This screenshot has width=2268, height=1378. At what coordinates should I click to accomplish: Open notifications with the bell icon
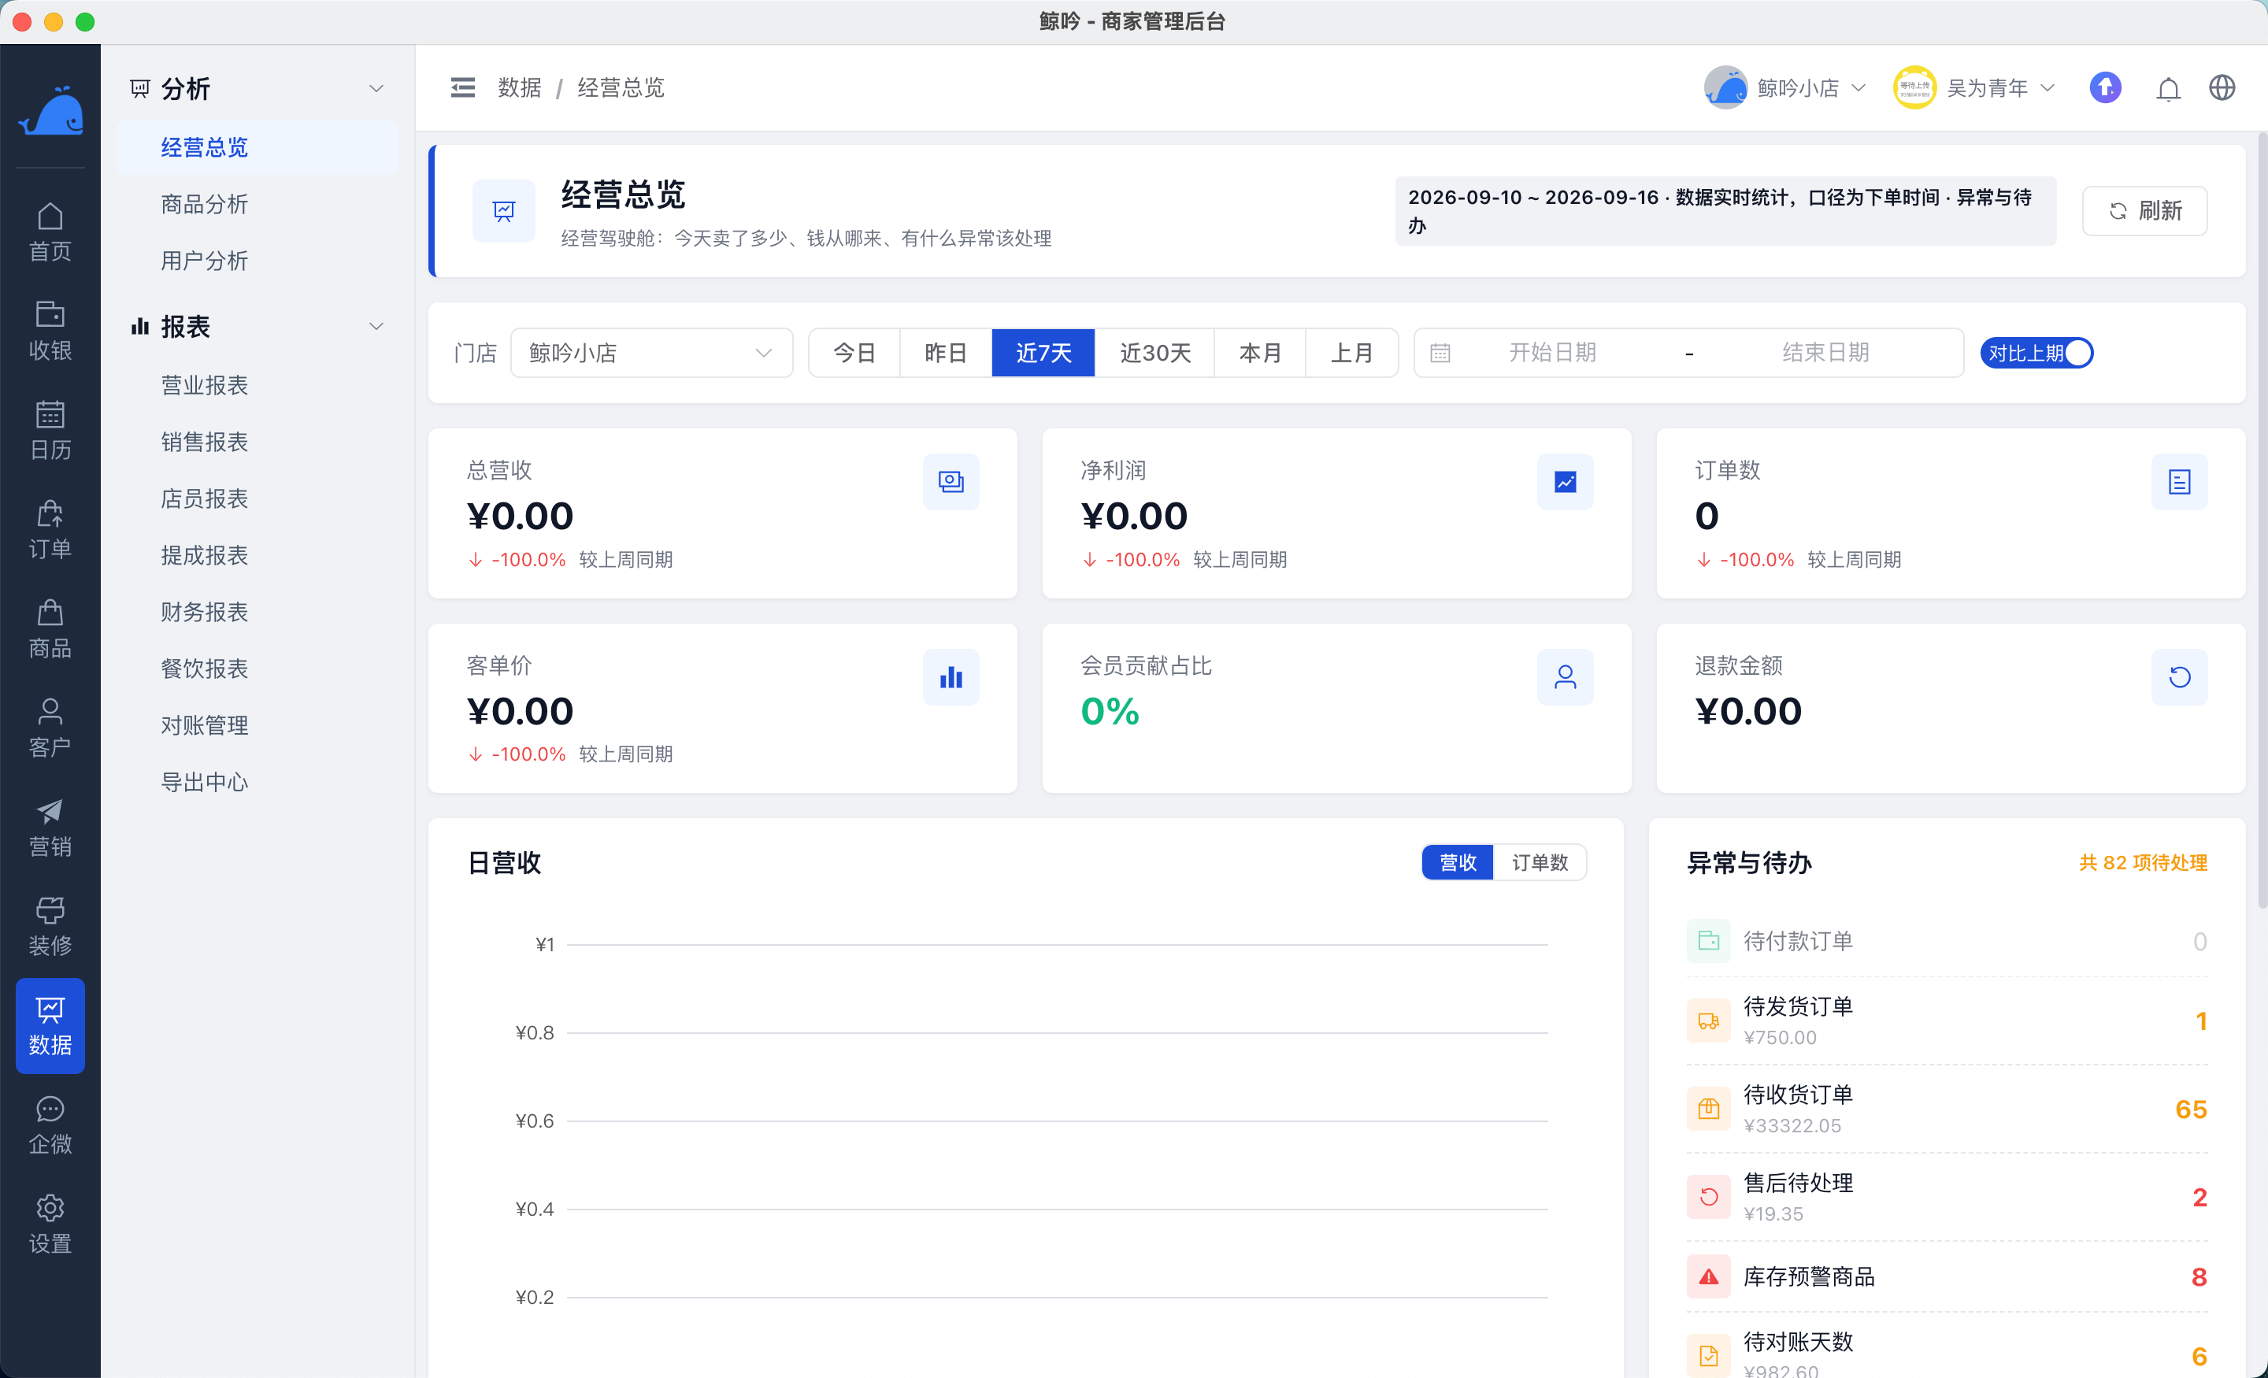2168,88
